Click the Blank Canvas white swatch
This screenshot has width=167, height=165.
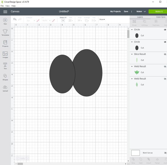135,153
